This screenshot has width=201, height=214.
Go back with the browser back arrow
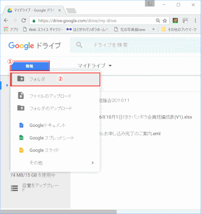coord(6,20)
